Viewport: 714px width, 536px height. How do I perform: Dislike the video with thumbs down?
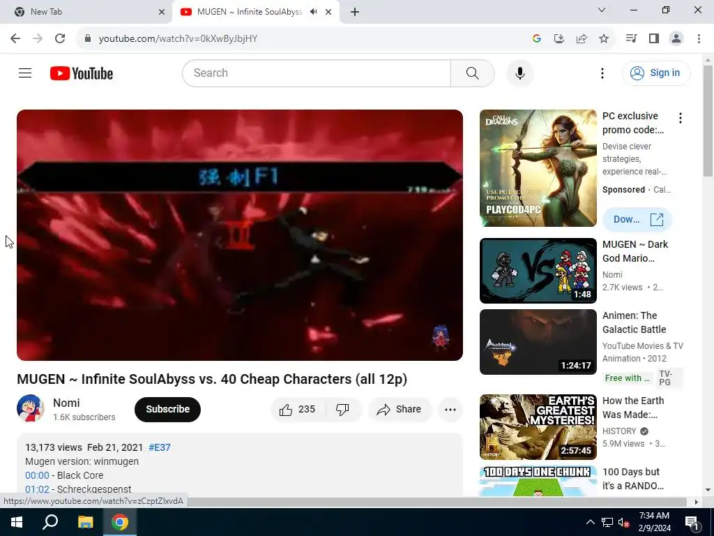(343, 409)
